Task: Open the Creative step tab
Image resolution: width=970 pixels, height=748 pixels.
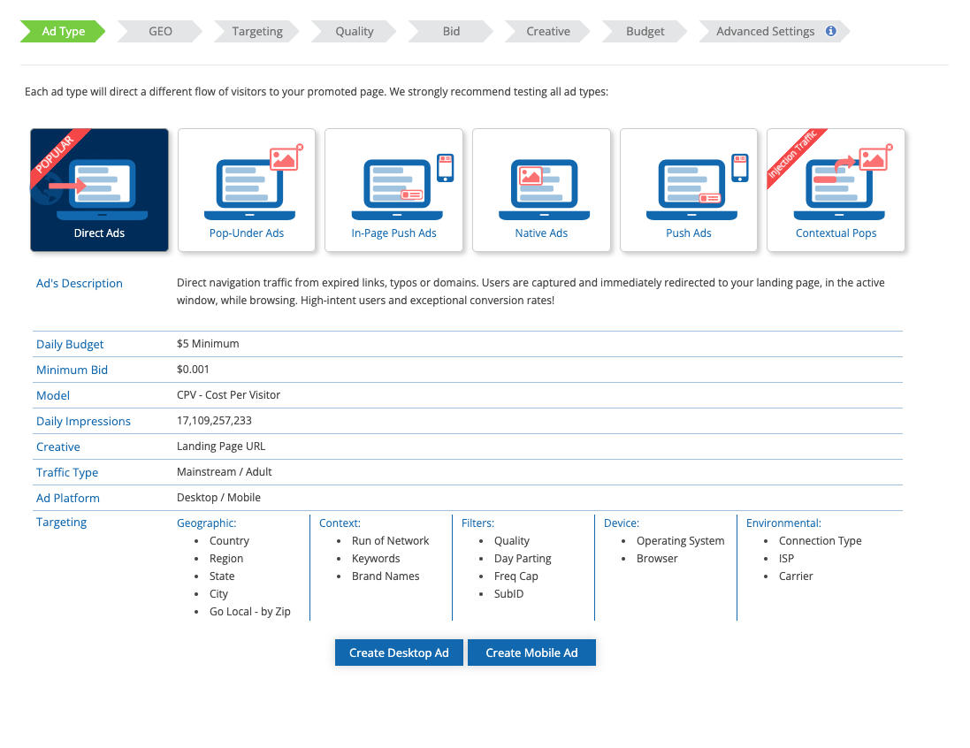Action: pos(548,31)
